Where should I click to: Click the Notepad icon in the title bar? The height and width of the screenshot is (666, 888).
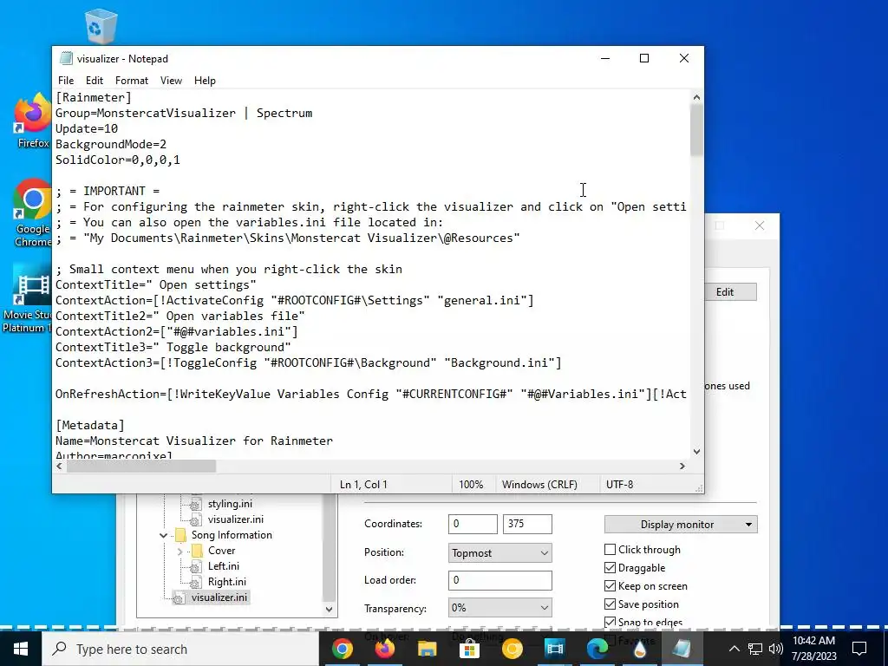[66, 58]
